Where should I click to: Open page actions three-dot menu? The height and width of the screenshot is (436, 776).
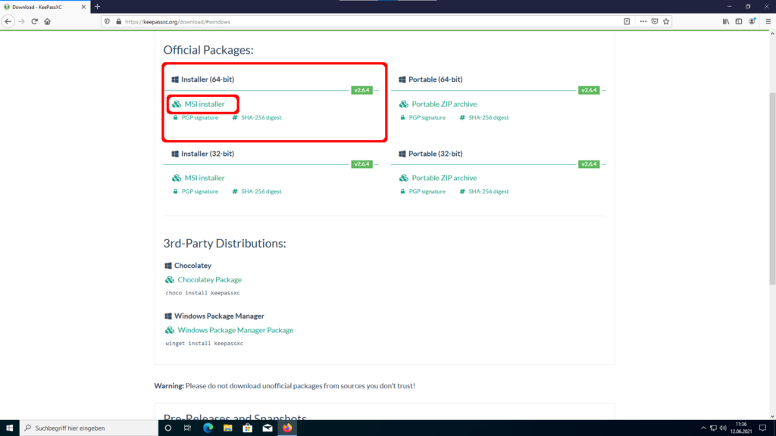point(643,22)
